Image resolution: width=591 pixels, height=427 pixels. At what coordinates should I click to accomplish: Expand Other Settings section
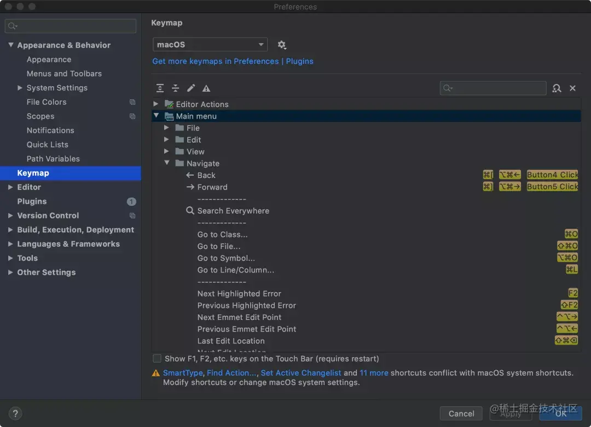coord(10,272)
